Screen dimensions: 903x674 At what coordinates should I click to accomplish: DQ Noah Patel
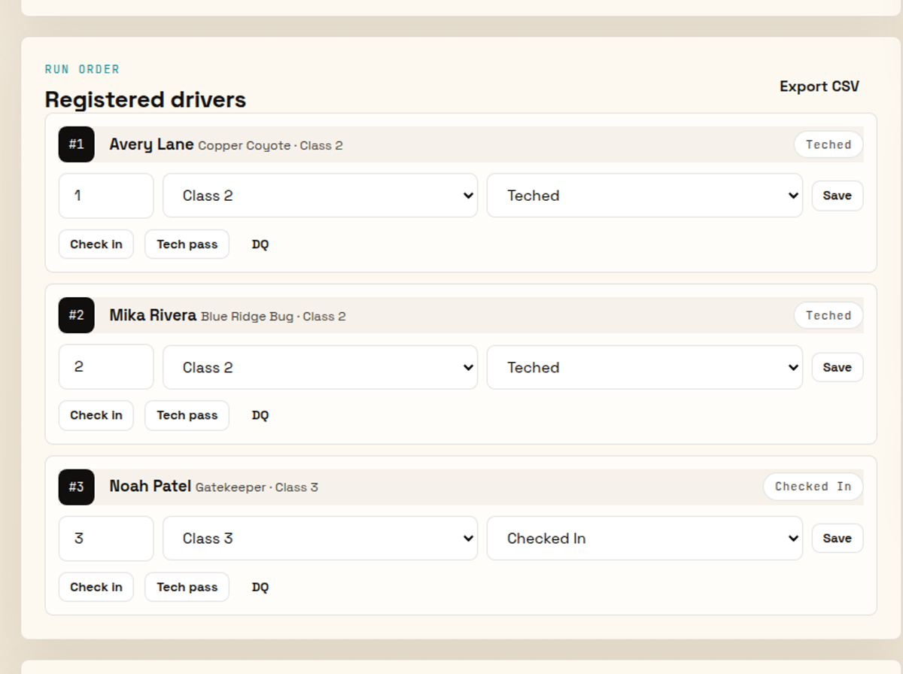point(260,587)
